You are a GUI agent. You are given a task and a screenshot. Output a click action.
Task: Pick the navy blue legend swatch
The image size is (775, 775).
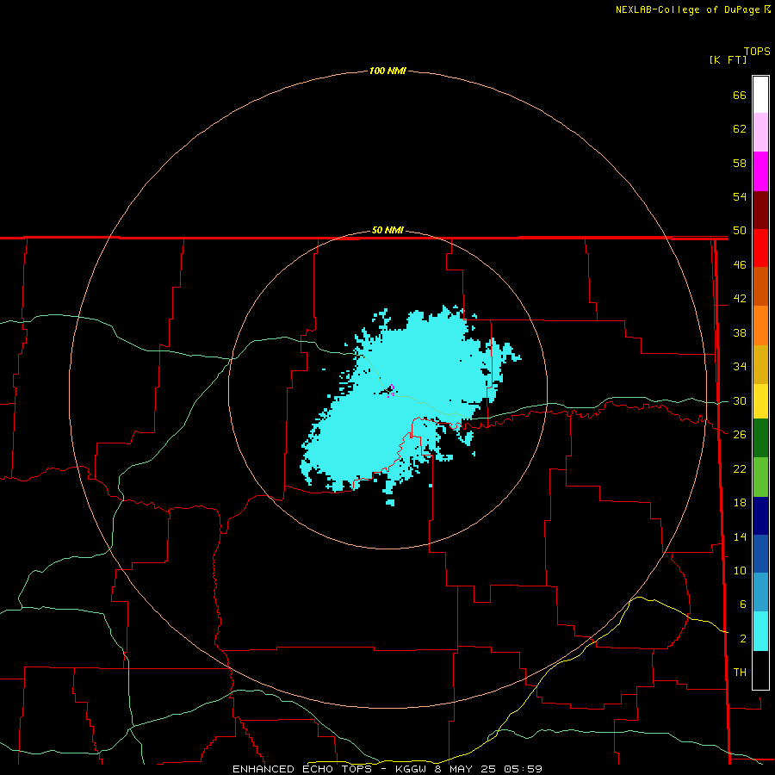[760, 516]
